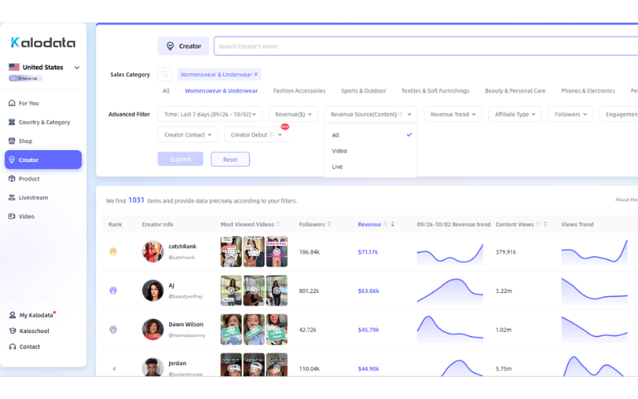Screen dimensions: 638x399
Task: Open the Followers filter dropdown
Action: 570,114
